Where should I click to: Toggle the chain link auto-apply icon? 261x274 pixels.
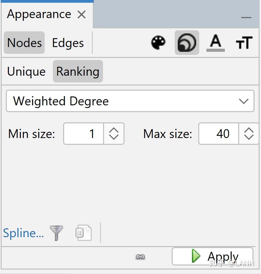(140, 257)
